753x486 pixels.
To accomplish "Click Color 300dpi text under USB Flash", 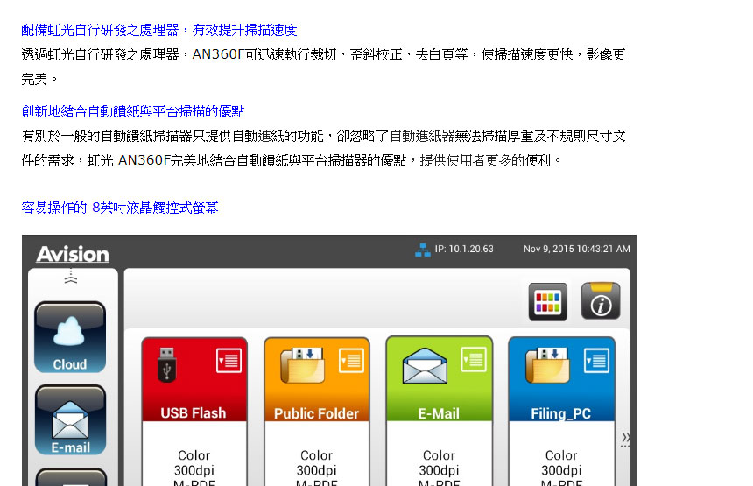I will [194, 463].
